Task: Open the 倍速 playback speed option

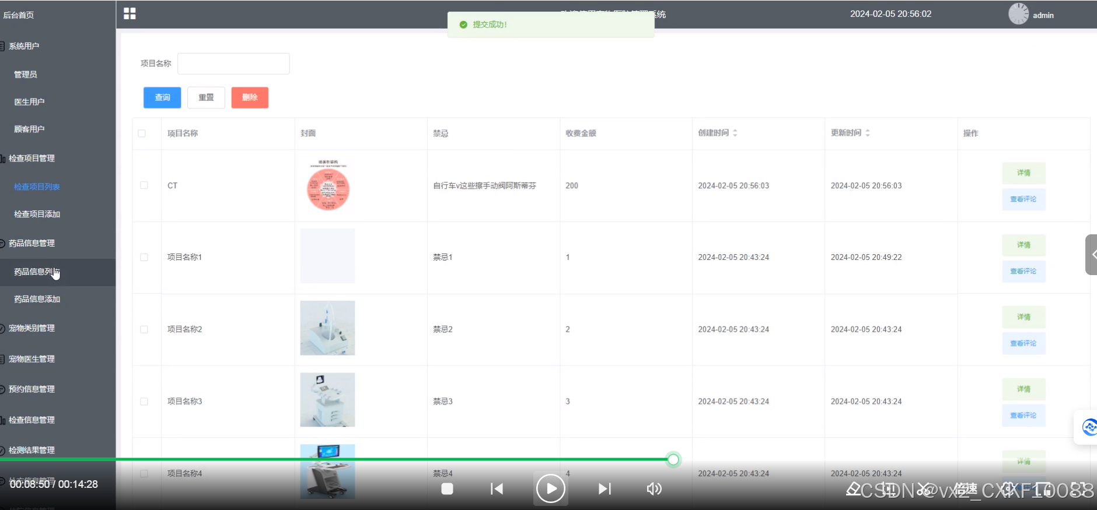Action: click(966, 489)
